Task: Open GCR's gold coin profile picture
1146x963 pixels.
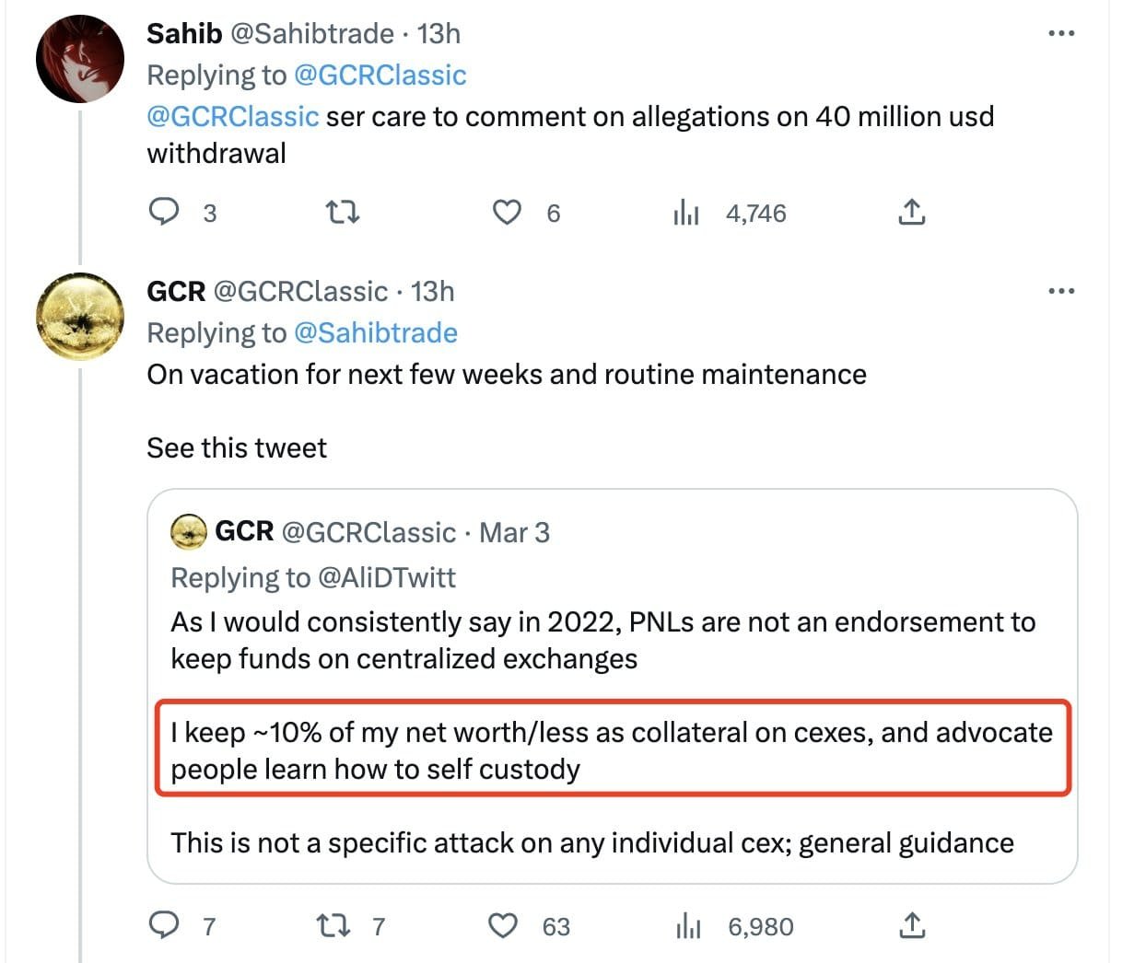Action: point(80,317)
